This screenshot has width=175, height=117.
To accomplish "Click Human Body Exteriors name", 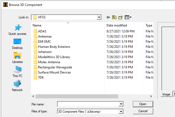I will (x=54, y=47).
